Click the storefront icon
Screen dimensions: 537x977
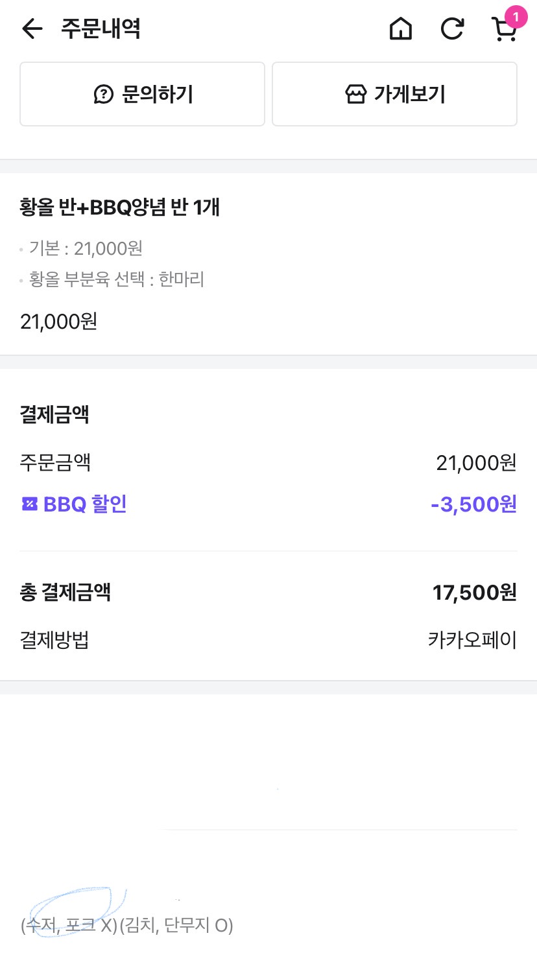(355, 95)
